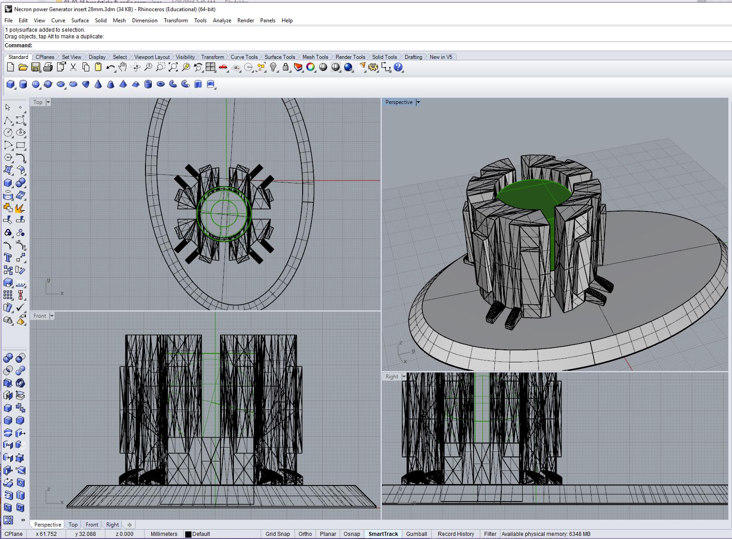The width and height of the screenshot is (732, 539).
Task: Expand the sidebar overflow chevron (»)
Action: point(23,520)
